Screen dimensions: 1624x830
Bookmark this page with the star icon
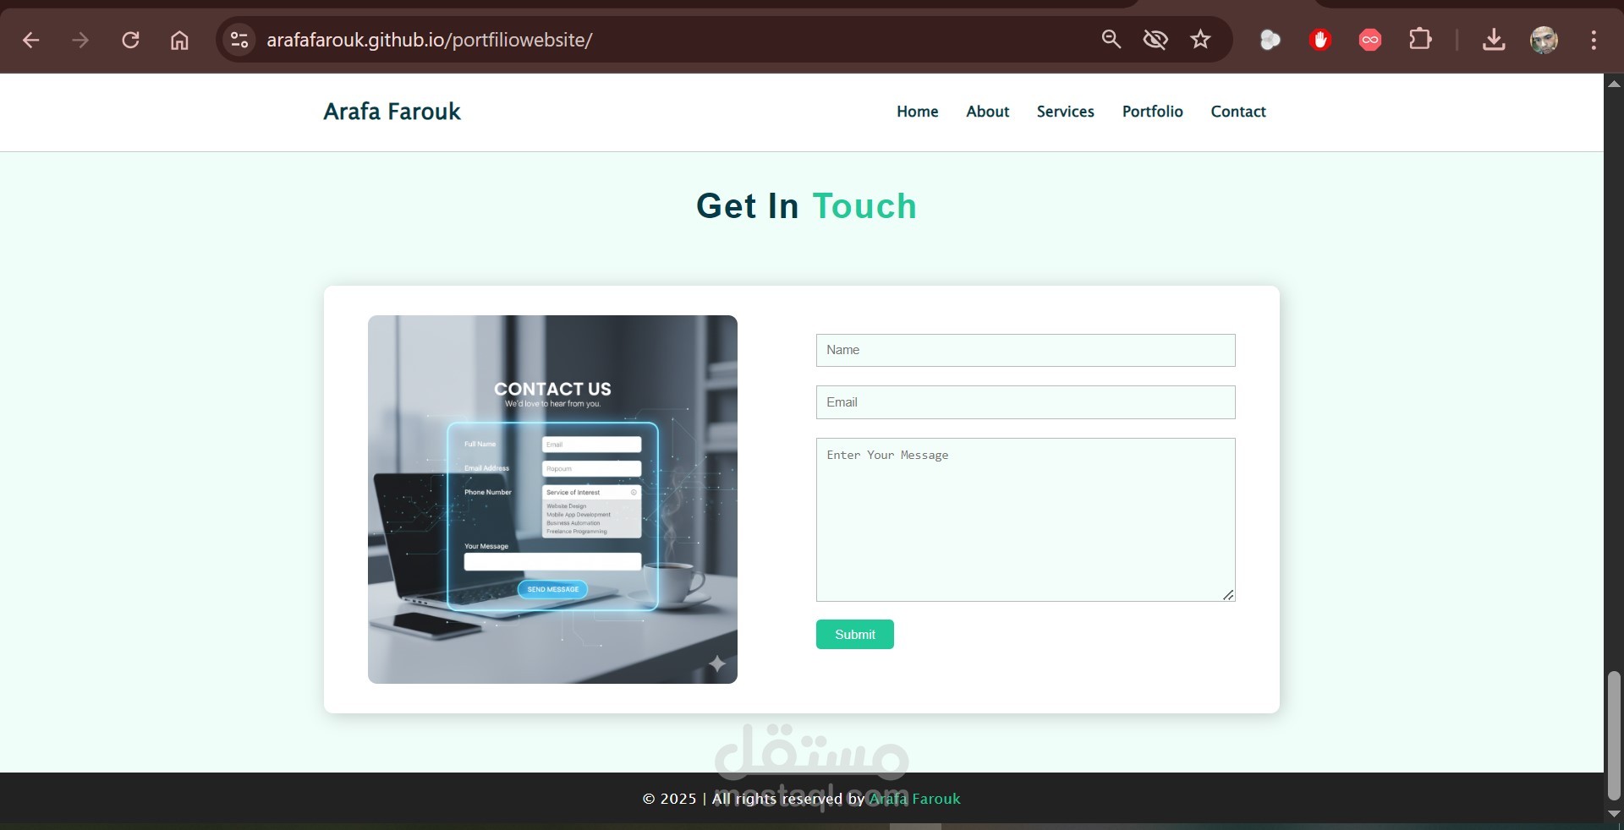click(x=1200, y=39)
